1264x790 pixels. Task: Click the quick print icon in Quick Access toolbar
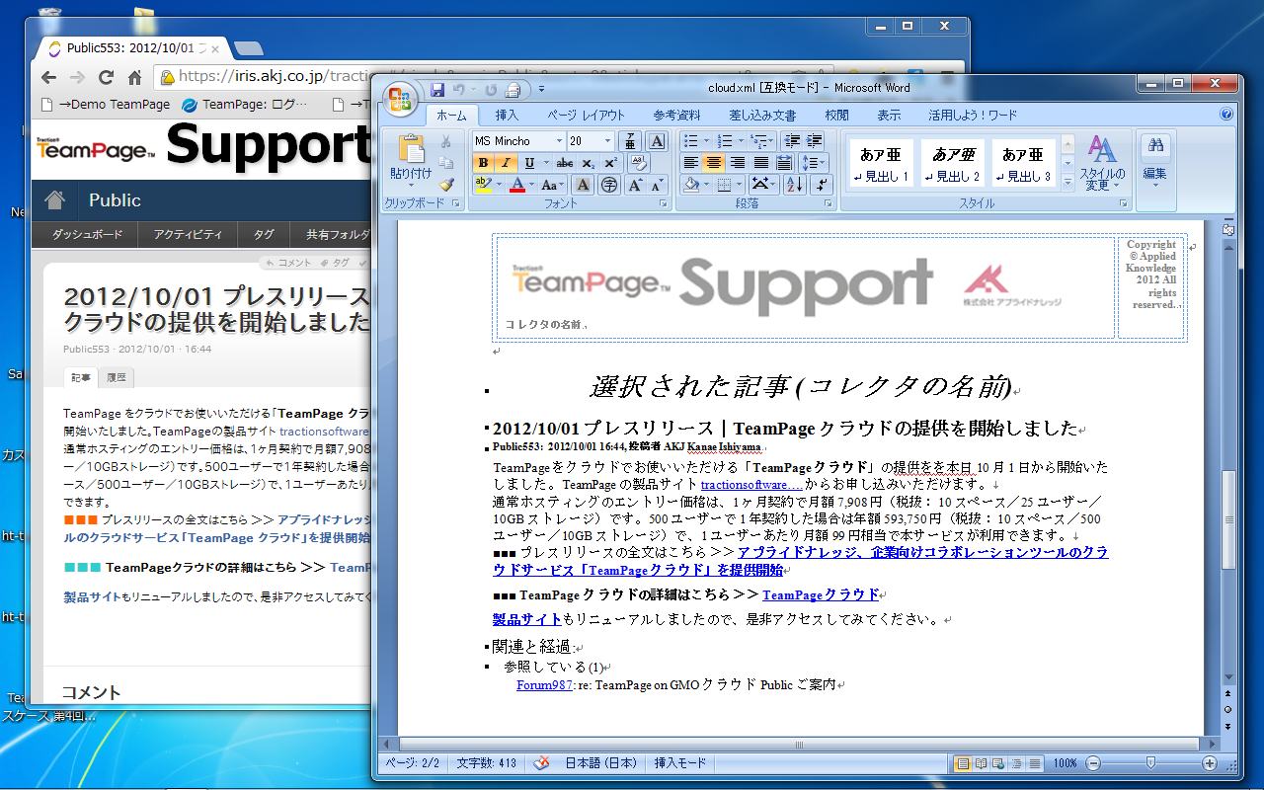pyautogui.click(x=513, y=91)
